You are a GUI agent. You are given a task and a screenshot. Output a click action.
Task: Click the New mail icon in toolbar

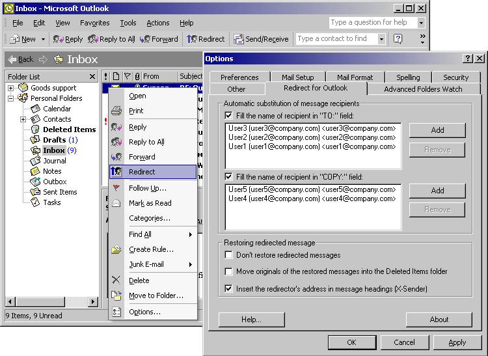(x=14, y=39)
